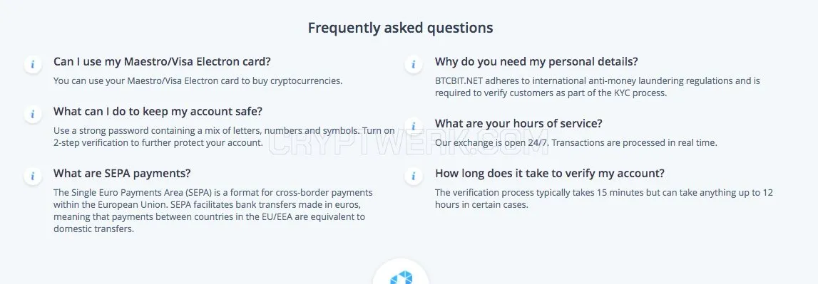Click the strong password and 2-step verification answer

pos(224,137)
